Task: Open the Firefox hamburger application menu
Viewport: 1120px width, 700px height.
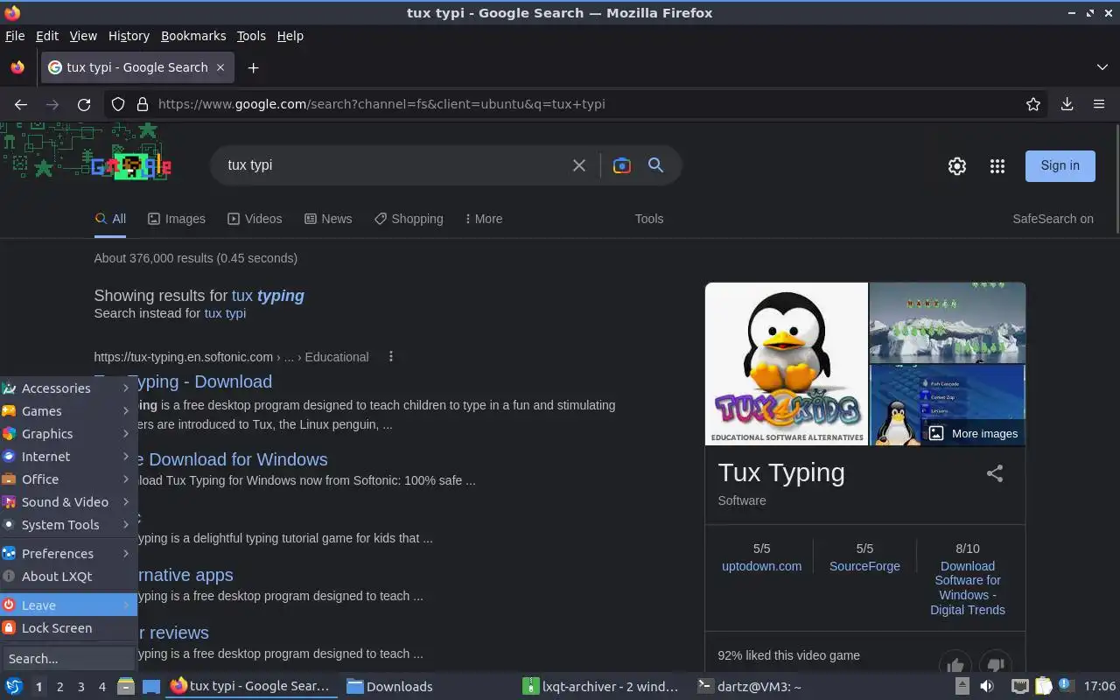Action: 1099,104
